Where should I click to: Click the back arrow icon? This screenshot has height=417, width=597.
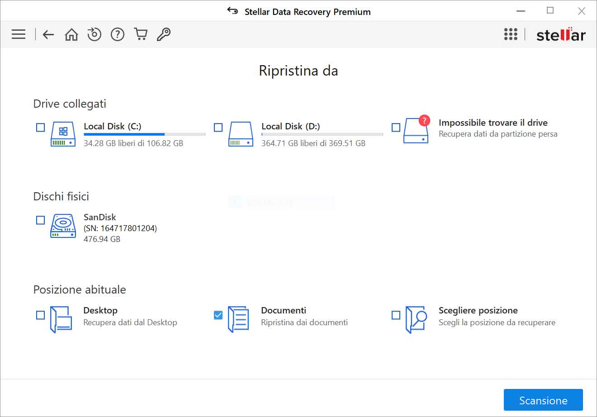pos(48,34)
